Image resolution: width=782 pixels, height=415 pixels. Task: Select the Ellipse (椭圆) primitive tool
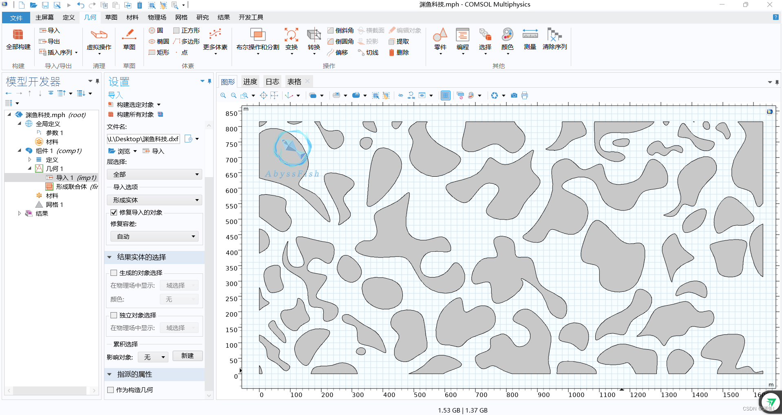coord(159,42)
